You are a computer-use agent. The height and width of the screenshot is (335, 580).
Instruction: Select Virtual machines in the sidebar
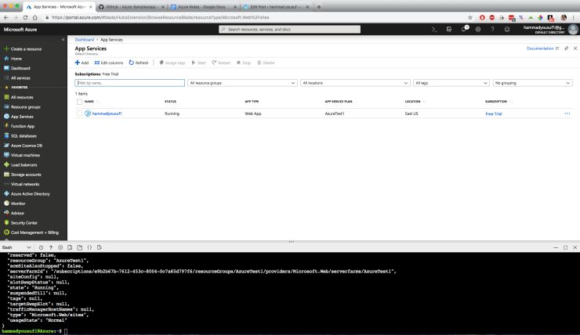(25, 155)
